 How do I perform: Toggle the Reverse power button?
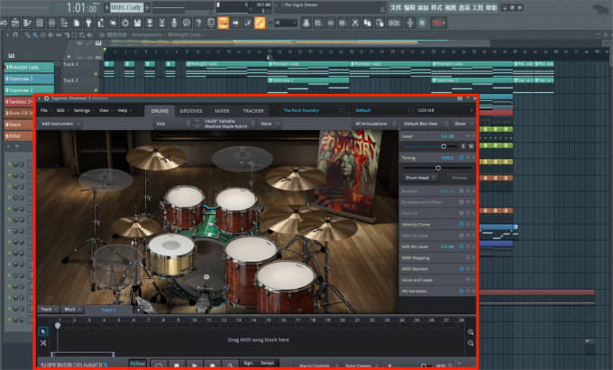pyautogui.click(x=462, y=191)
